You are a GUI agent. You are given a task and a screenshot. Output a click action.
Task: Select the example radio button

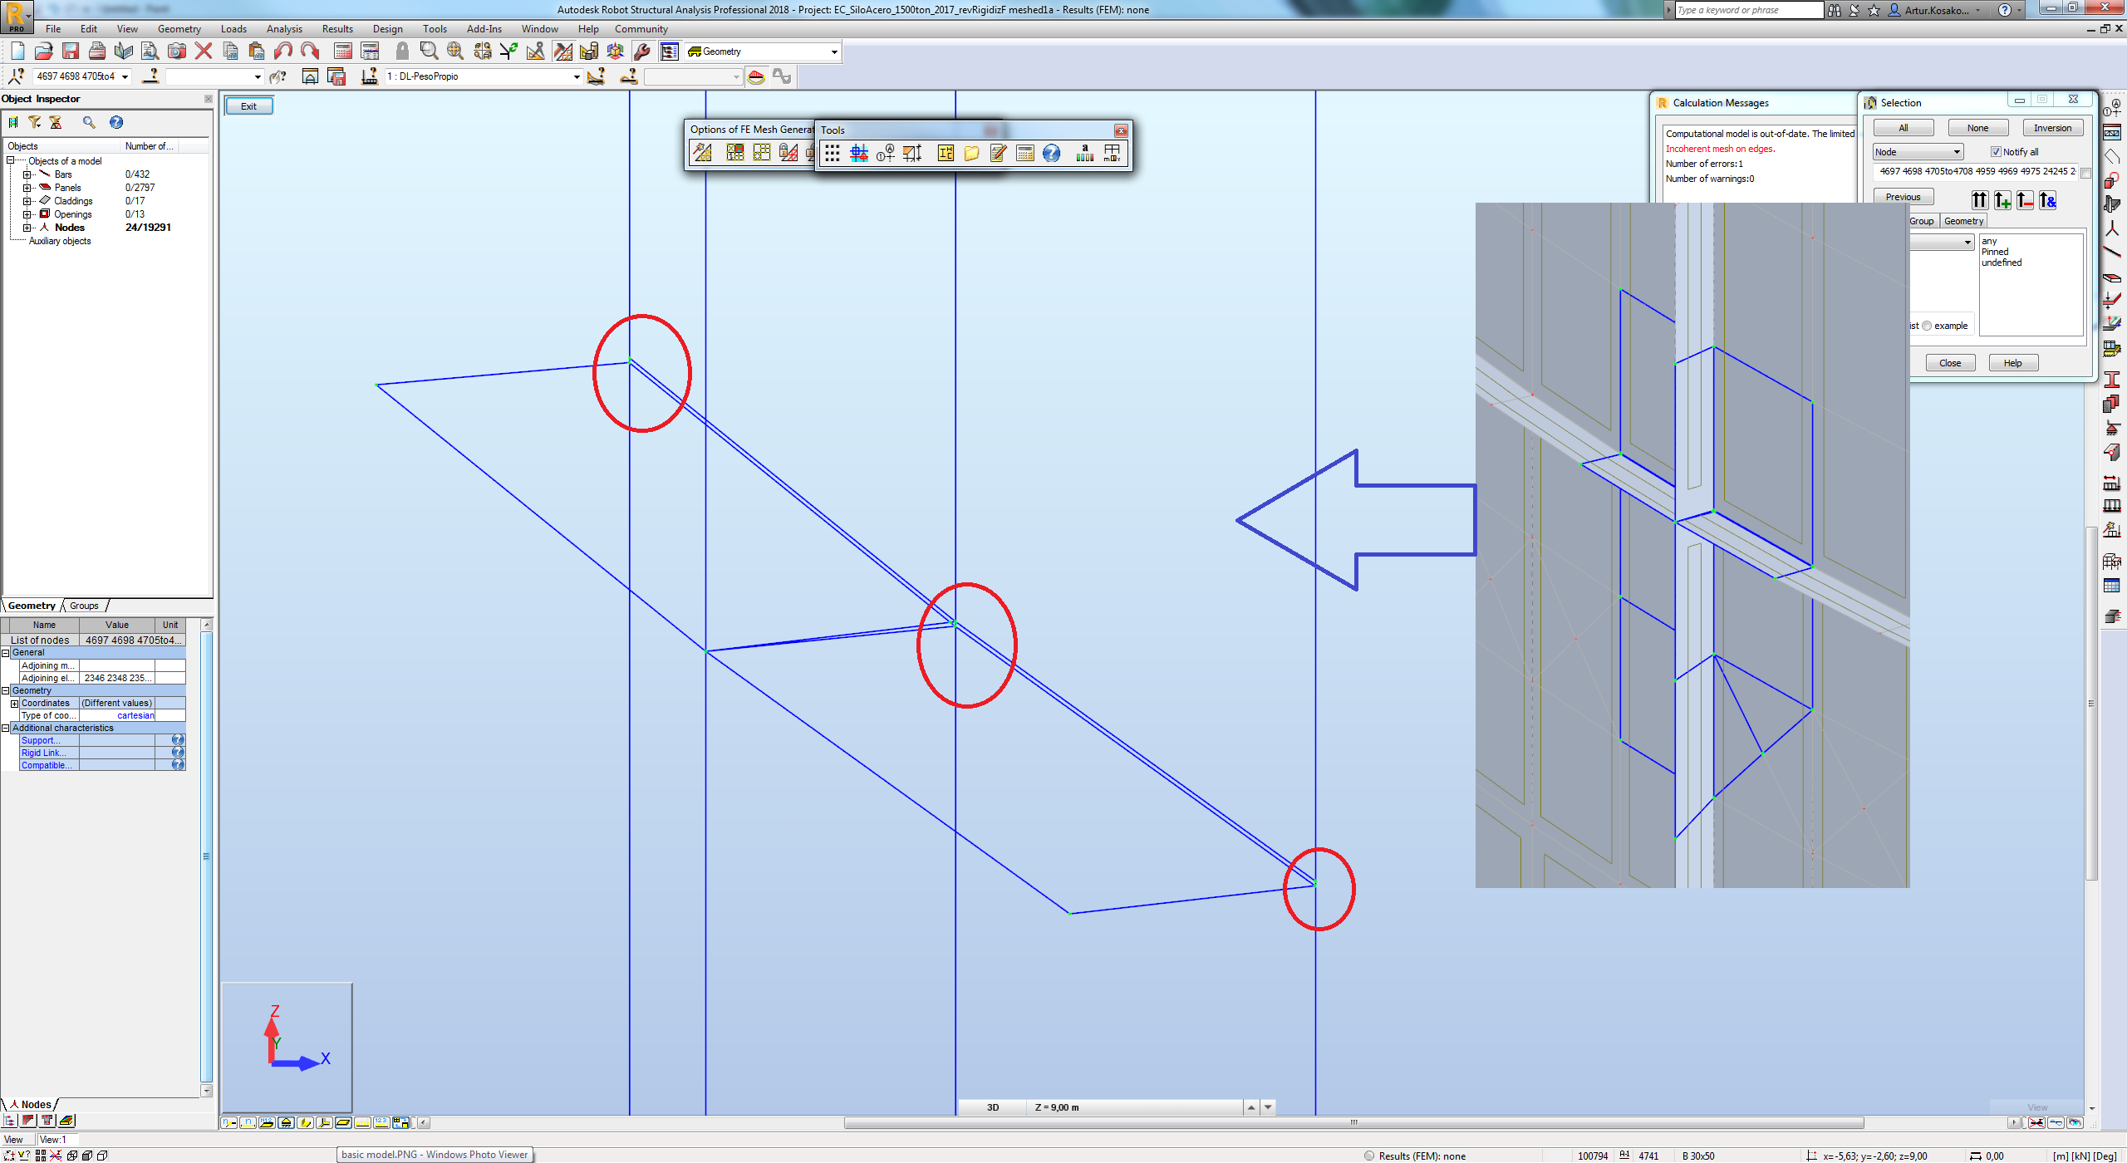1927,326
